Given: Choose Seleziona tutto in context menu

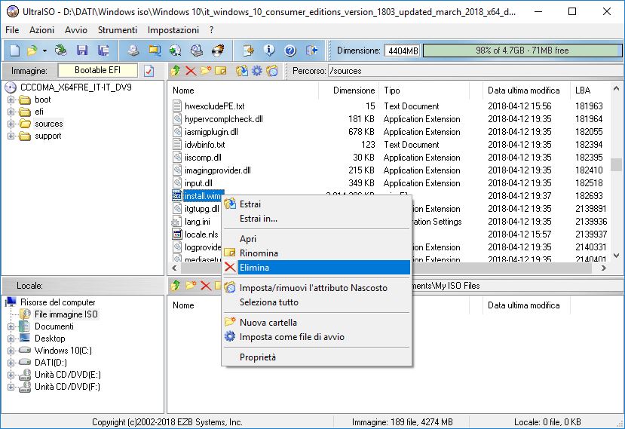Looking at the screenshot, I should [x=317, y=302].
